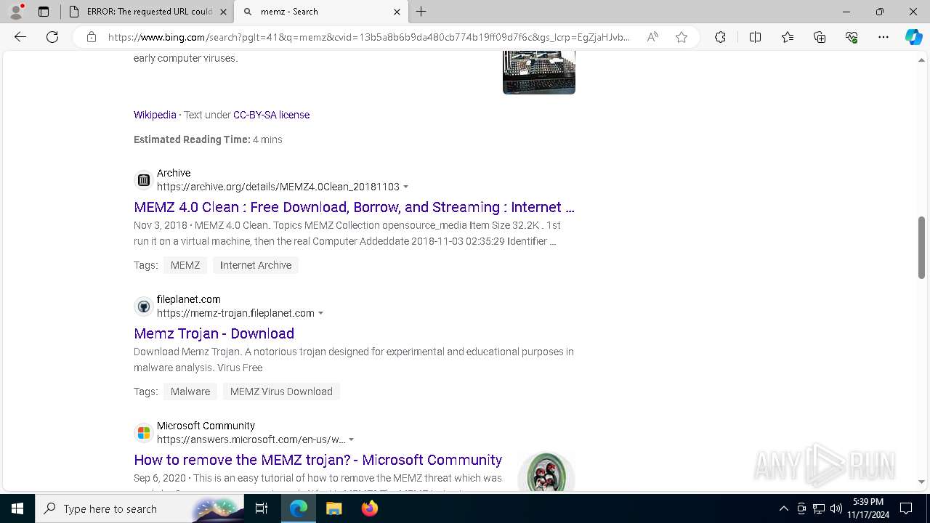Close the memz - Search tab

397,12
